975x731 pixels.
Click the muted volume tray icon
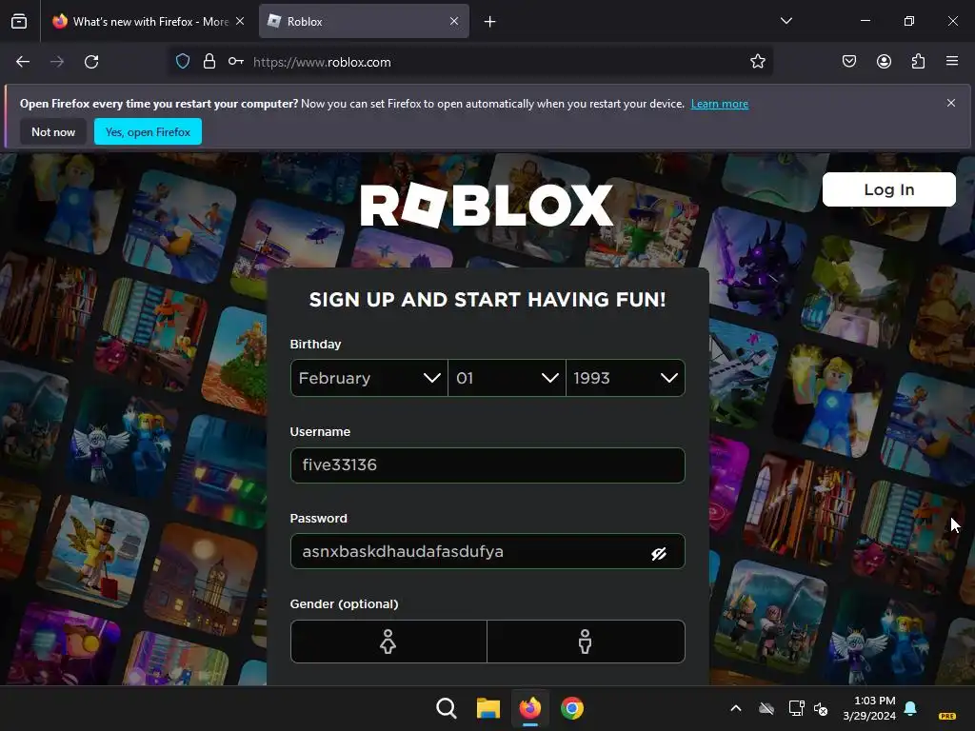click(x=821, y=708)
